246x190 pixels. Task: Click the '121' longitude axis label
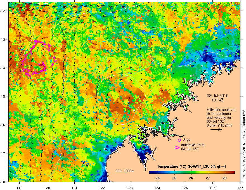[x=75, y=188]
